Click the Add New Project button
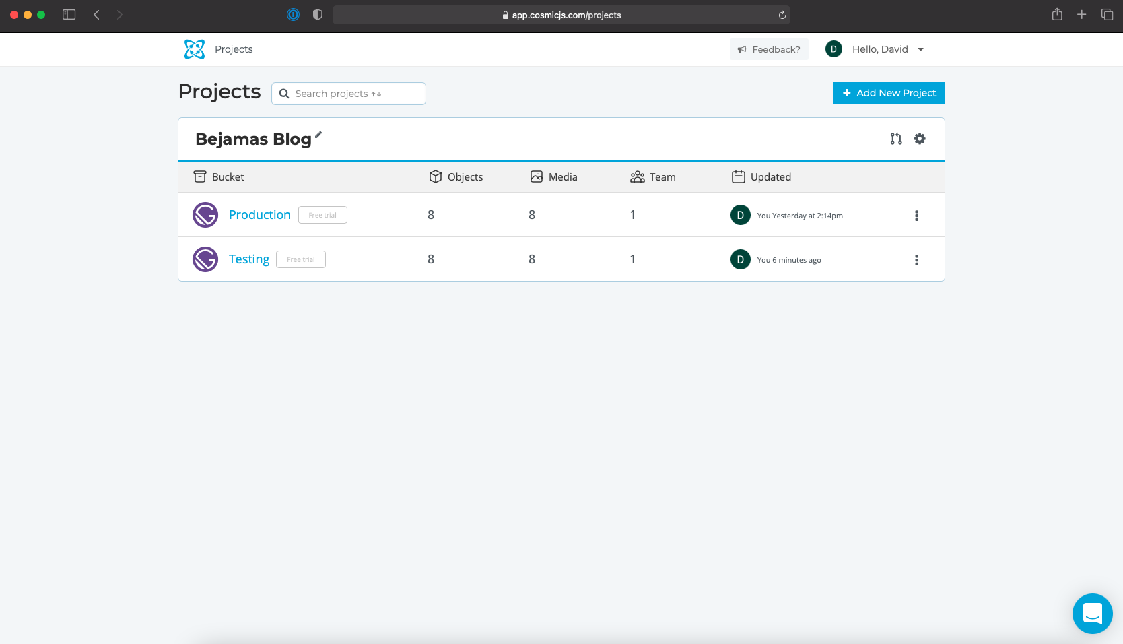Screen dimensions: 1123x644 point(889,93)
